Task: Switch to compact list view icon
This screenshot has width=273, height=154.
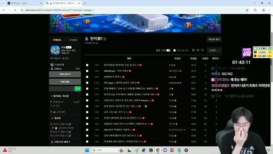Action: pos(202,50)
